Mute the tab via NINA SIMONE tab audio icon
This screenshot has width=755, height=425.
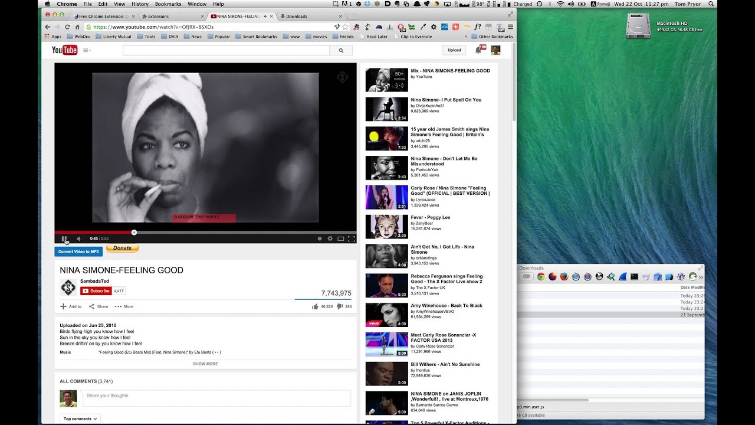pos(265,17)
